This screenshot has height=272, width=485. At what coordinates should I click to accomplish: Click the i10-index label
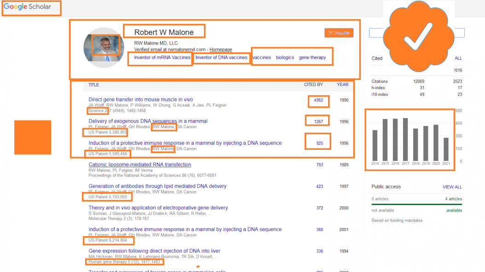(x=380, y=95)
